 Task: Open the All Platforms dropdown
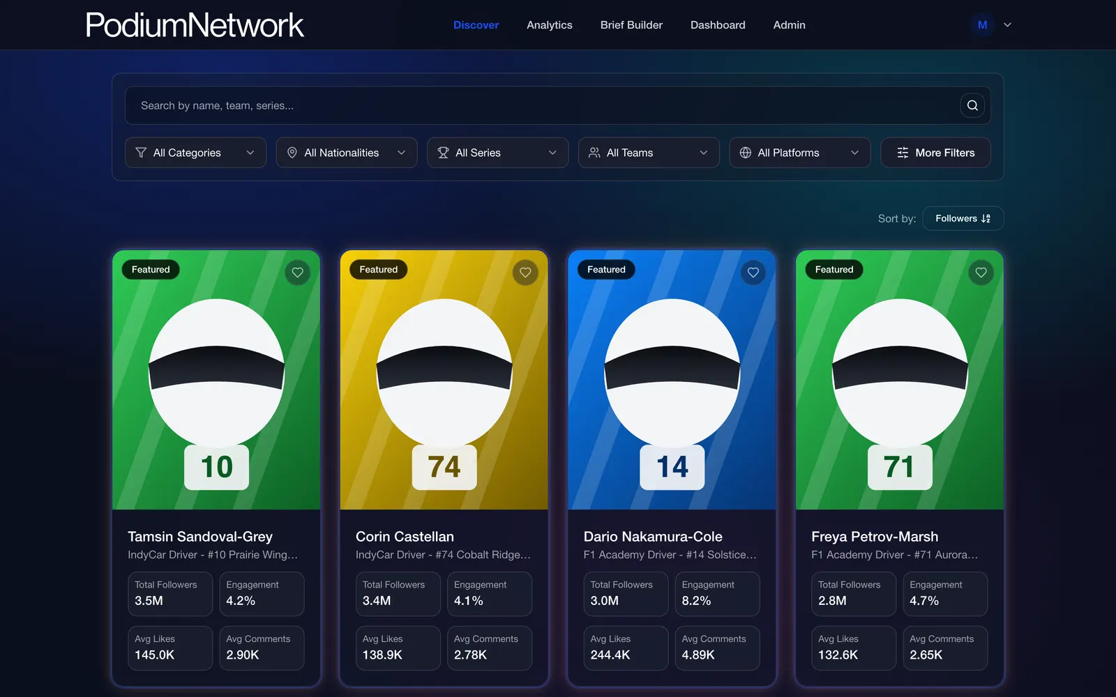pos(800,153)
